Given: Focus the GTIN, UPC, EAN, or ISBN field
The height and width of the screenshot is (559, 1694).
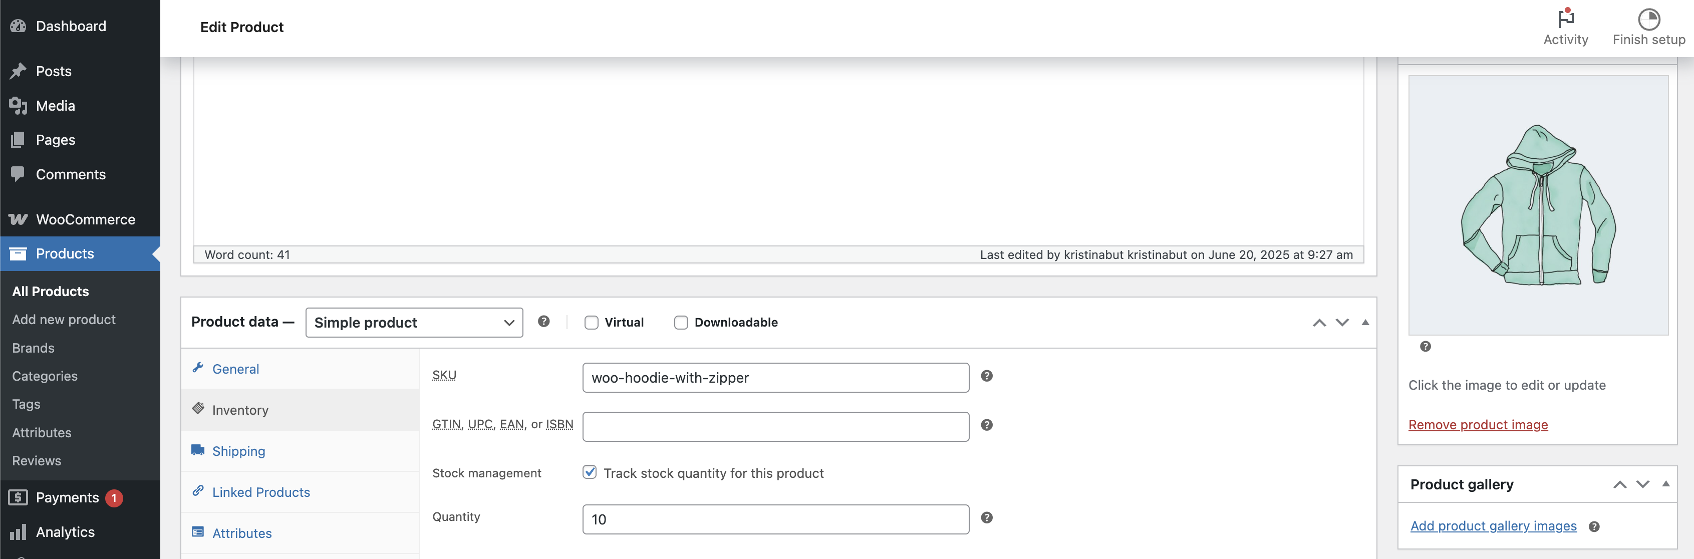Looking at the screenshot, I should 775,427.
